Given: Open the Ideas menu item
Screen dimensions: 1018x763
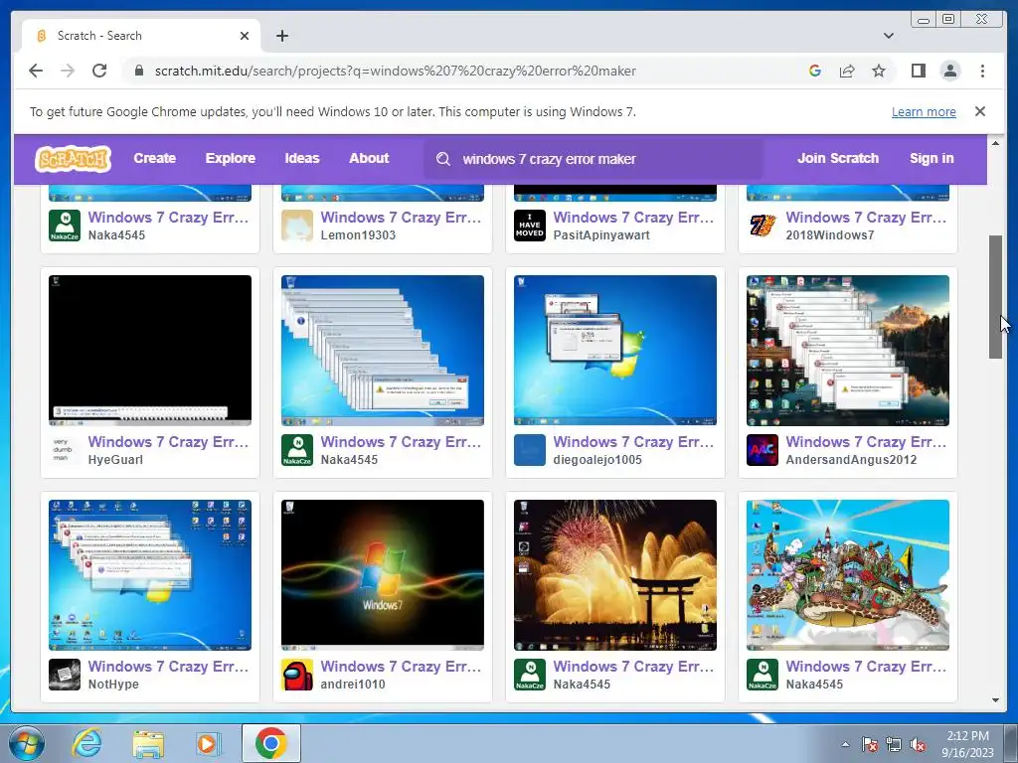Looking at the screenshot, I should [x=302, y=158].
